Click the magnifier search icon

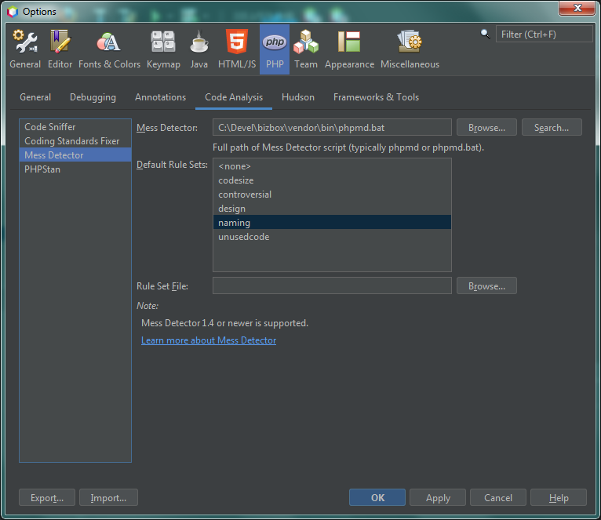485,34
